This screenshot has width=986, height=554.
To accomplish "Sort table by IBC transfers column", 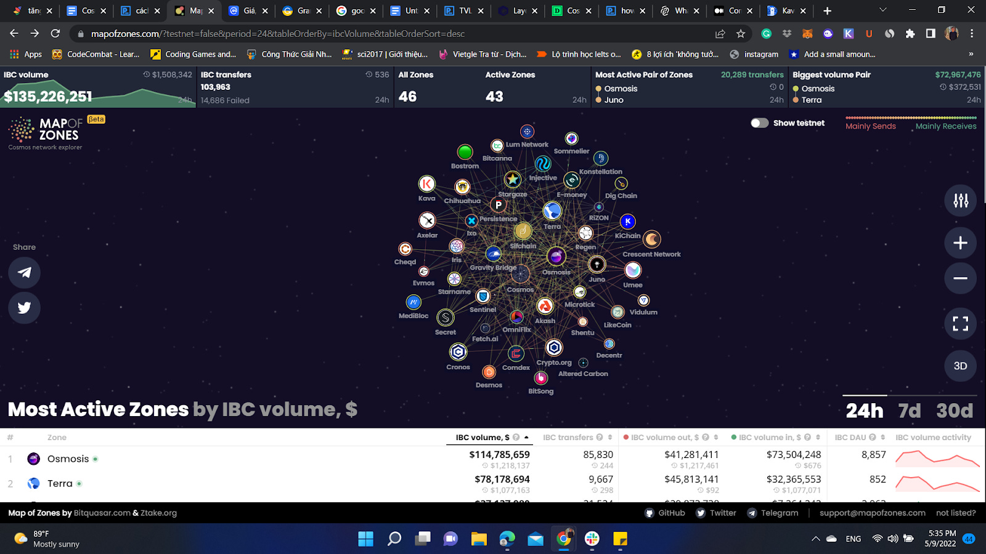I will pyautogui.click(x=577, y=438).
